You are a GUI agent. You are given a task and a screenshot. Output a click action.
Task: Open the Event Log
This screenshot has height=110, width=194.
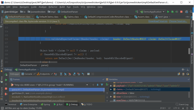[x=182, y=104]
